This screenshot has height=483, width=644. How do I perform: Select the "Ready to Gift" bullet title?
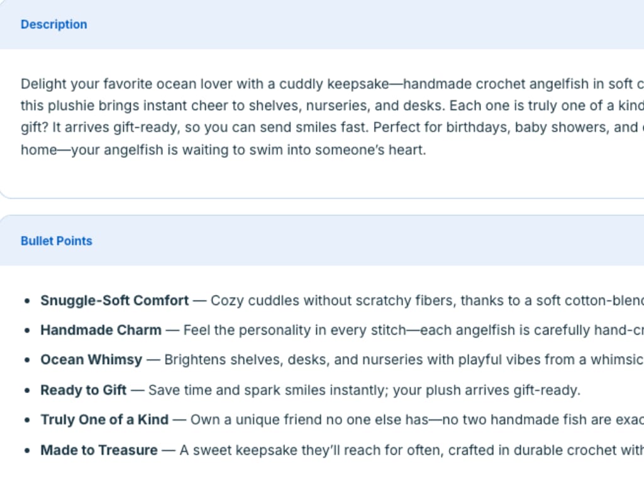pyautogui.click(x=84, y=390)
